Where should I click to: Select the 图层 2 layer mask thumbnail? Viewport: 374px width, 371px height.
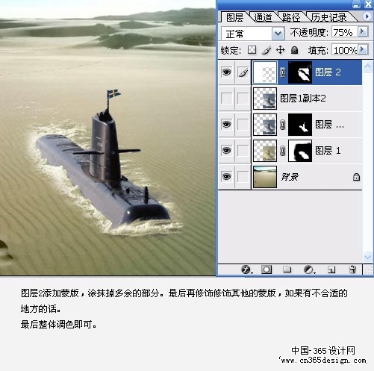300,72
